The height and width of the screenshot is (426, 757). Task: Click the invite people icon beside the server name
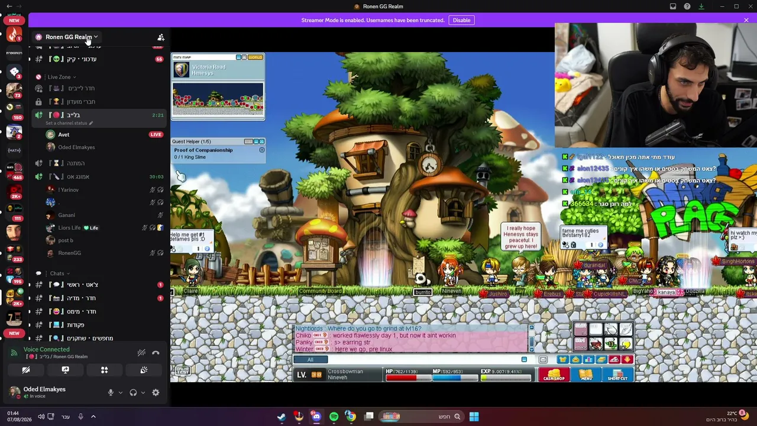pyautogui.click(x=161, y=37)
